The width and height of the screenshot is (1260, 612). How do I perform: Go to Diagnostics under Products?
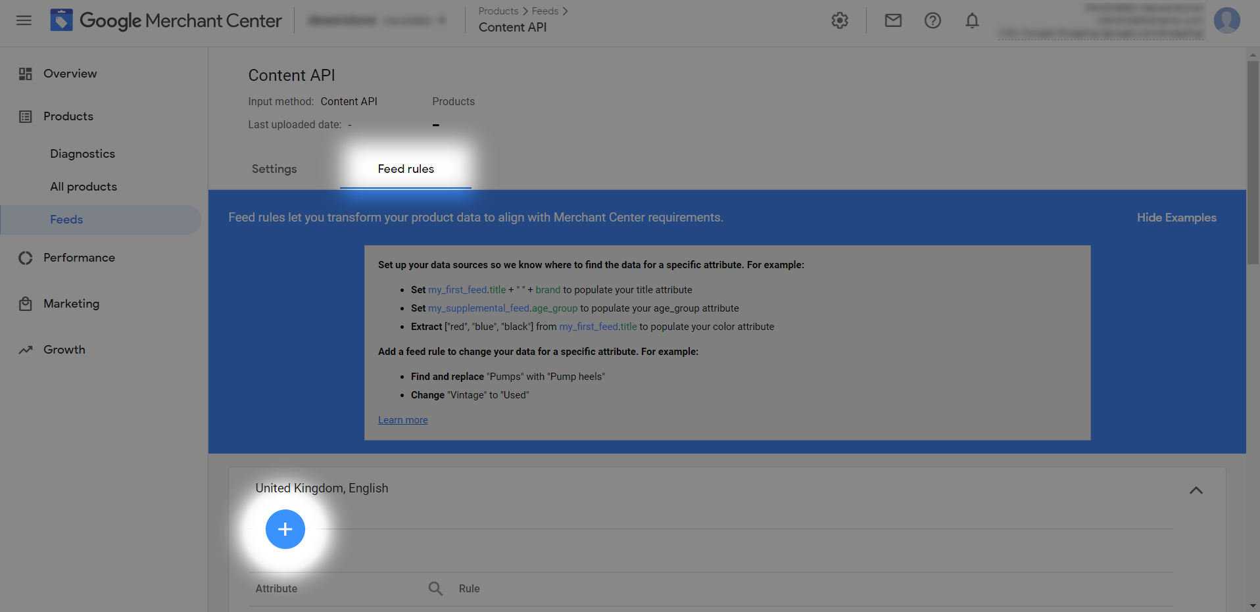point(83,154)
